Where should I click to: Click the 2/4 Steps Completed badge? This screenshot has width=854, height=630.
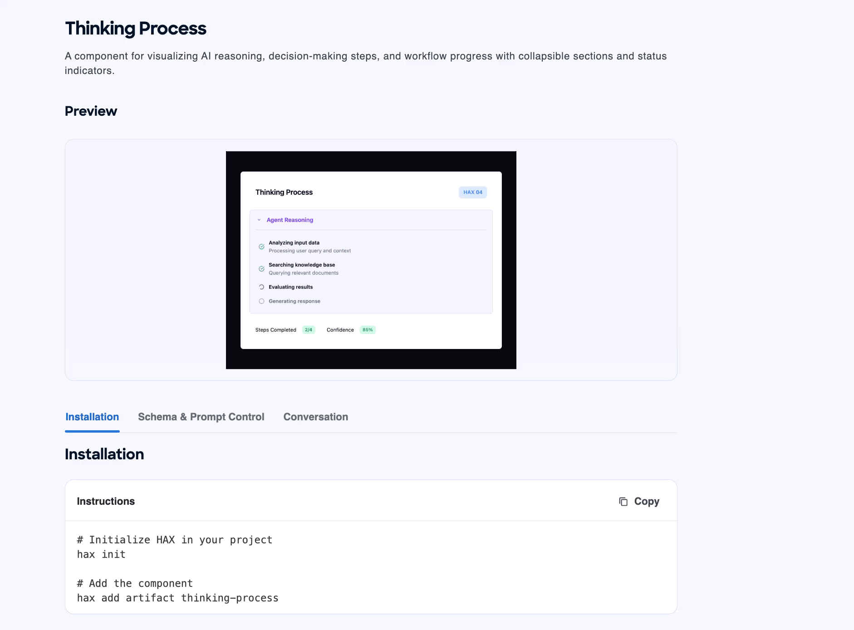click(308, 330)
